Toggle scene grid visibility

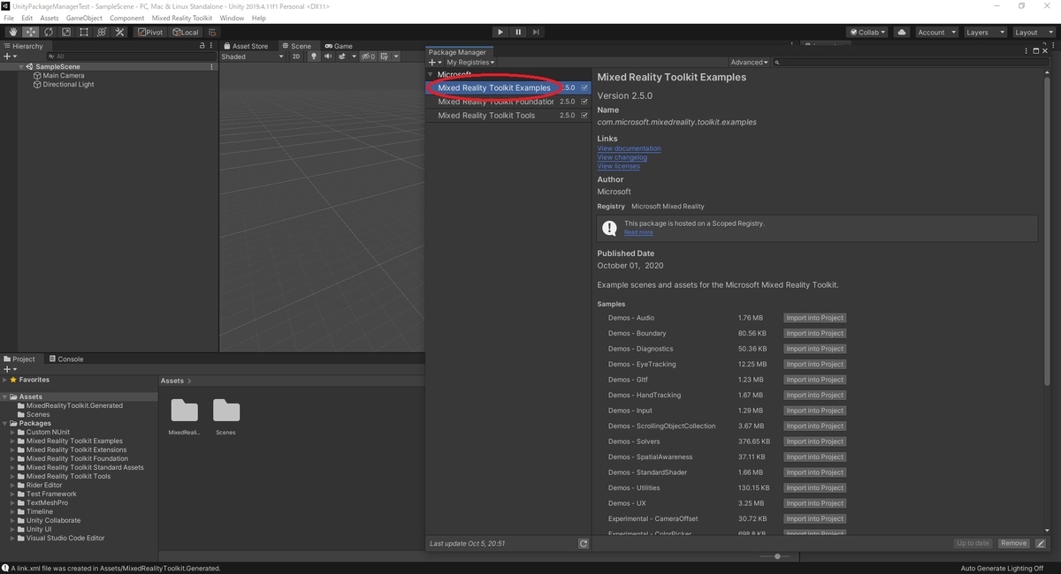[386, 57]
